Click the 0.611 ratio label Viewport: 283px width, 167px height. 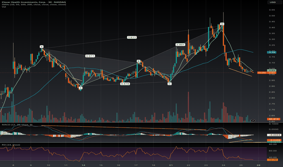pyautogui.click(x=90, y=56)
